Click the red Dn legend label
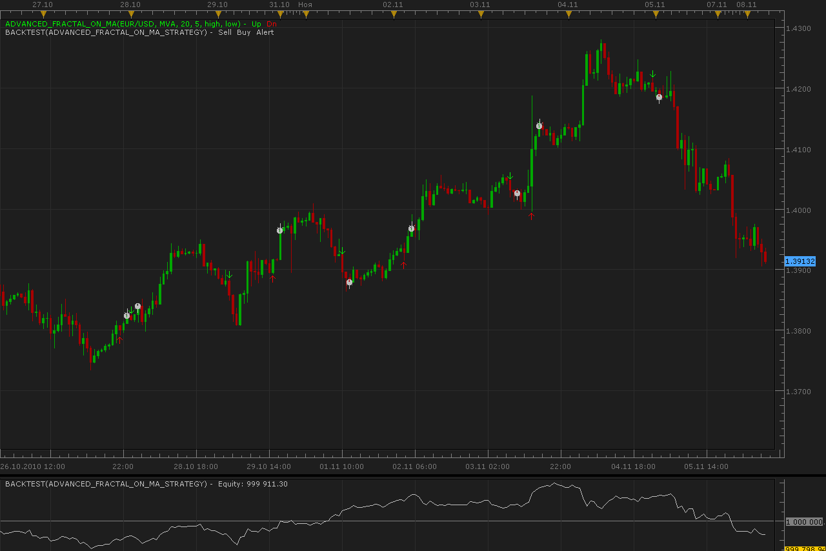This screenshot has height=551, width=826. click(x=271, y=24)
